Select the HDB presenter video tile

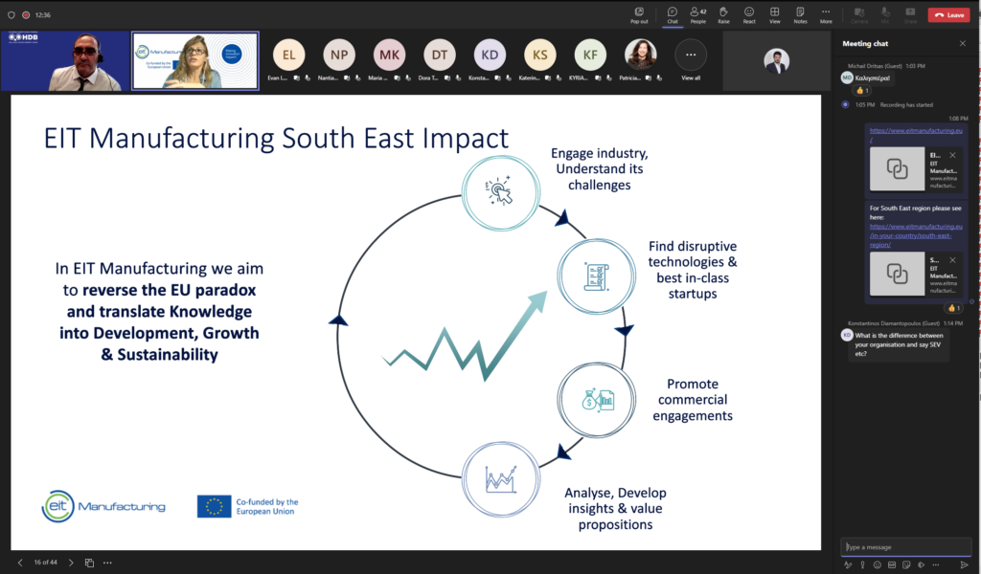coord(65,60)
